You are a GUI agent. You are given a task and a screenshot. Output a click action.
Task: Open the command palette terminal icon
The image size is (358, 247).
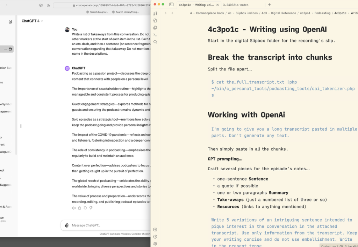click(x=155, y=35)
